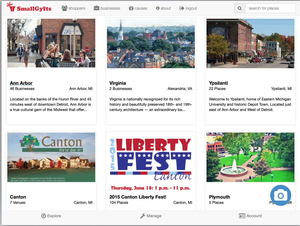
Task: Click the '104 Places' text
Action: tap(119, 202)
